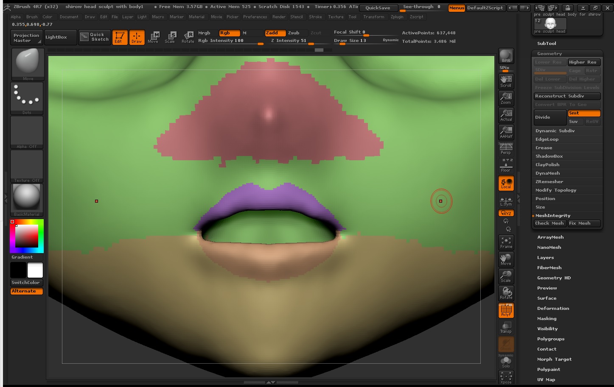Viewport: 614px width, 387px height.
Task: Open the Alpha menu
Action: coord(16,17)
